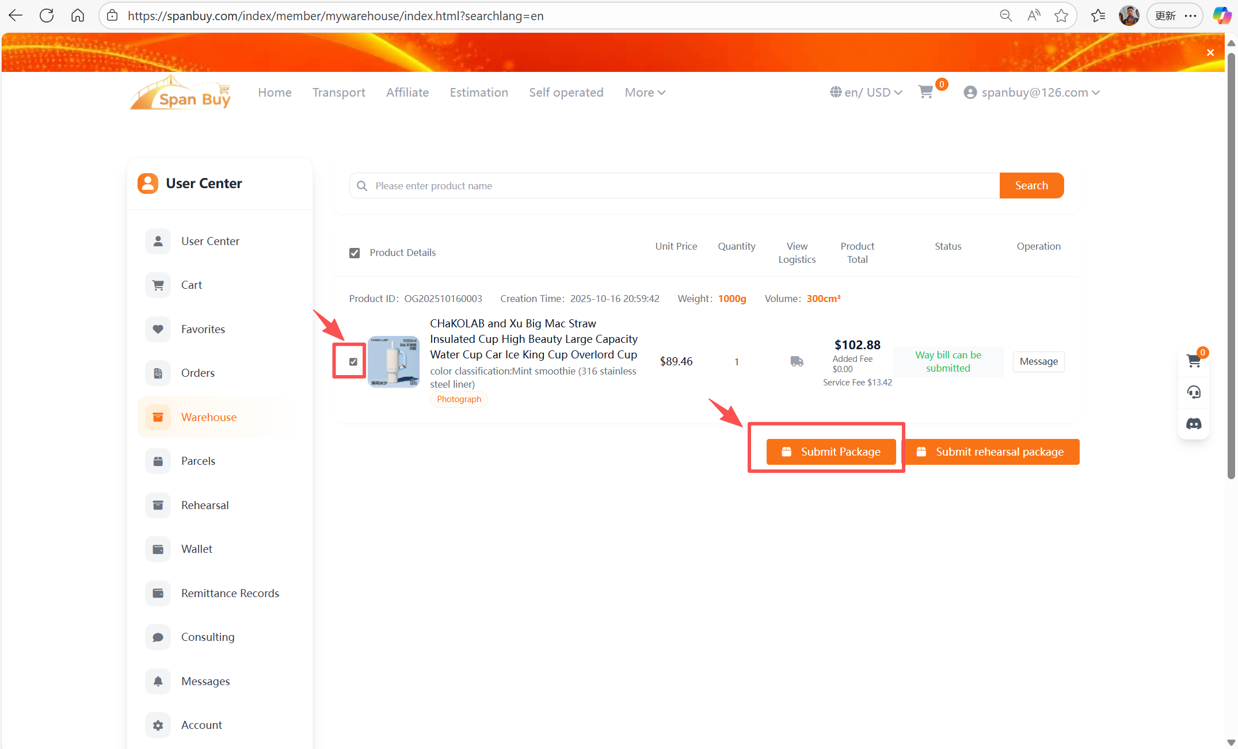
Task: Click the floating customer service headset icon
Action: [1194, 392]
